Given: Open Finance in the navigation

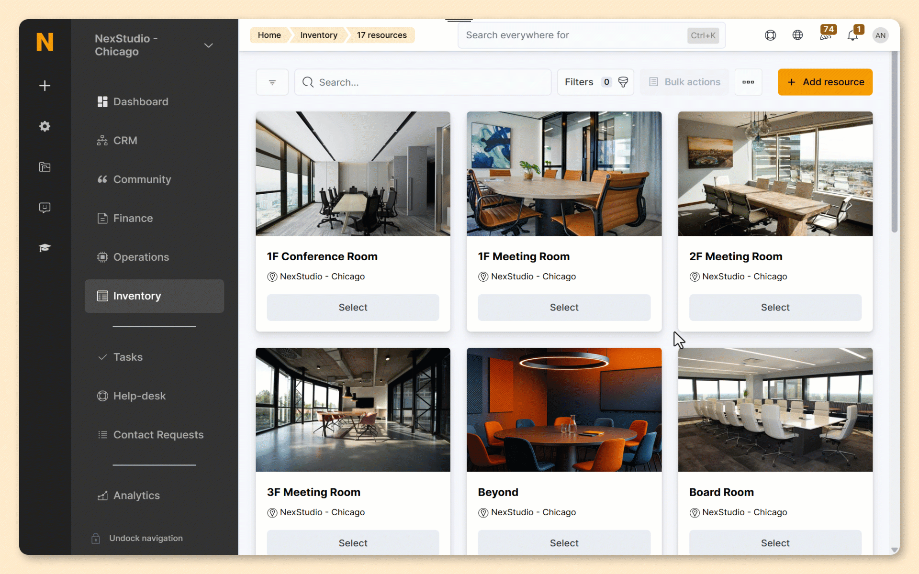Looking at the screenshot, I should [154, 218].
